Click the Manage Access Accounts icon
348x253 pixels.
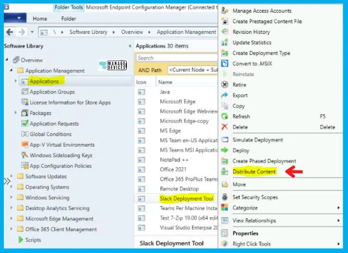pyautogui.click(x=225, y=10)
